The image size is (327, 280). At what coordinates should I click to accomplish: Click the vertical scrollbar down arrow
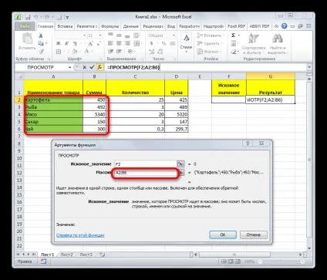(x=309, y=248)
